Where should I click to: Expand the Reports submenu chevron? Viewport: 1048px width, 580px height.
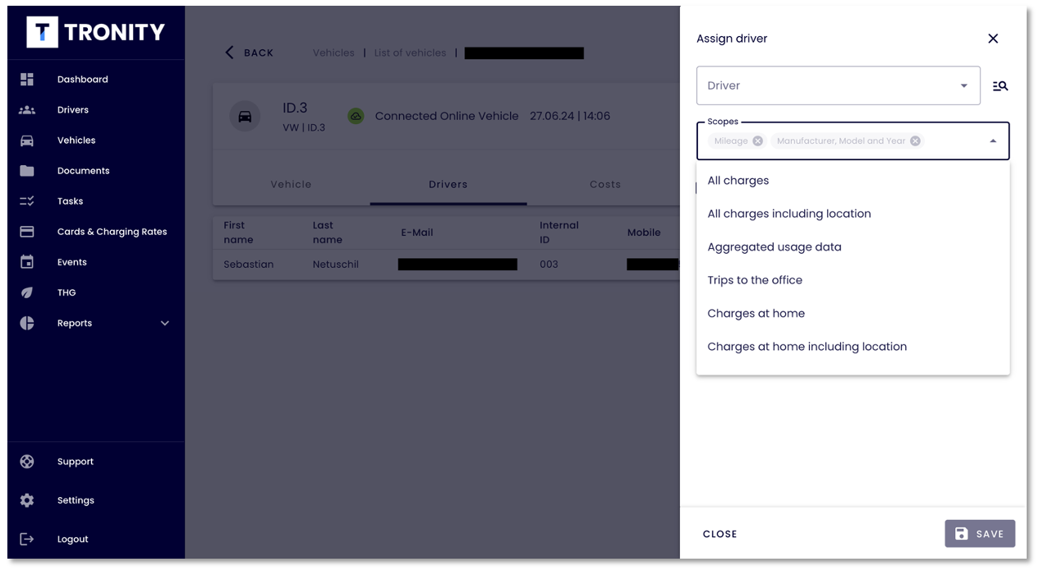tap(165, 324)
